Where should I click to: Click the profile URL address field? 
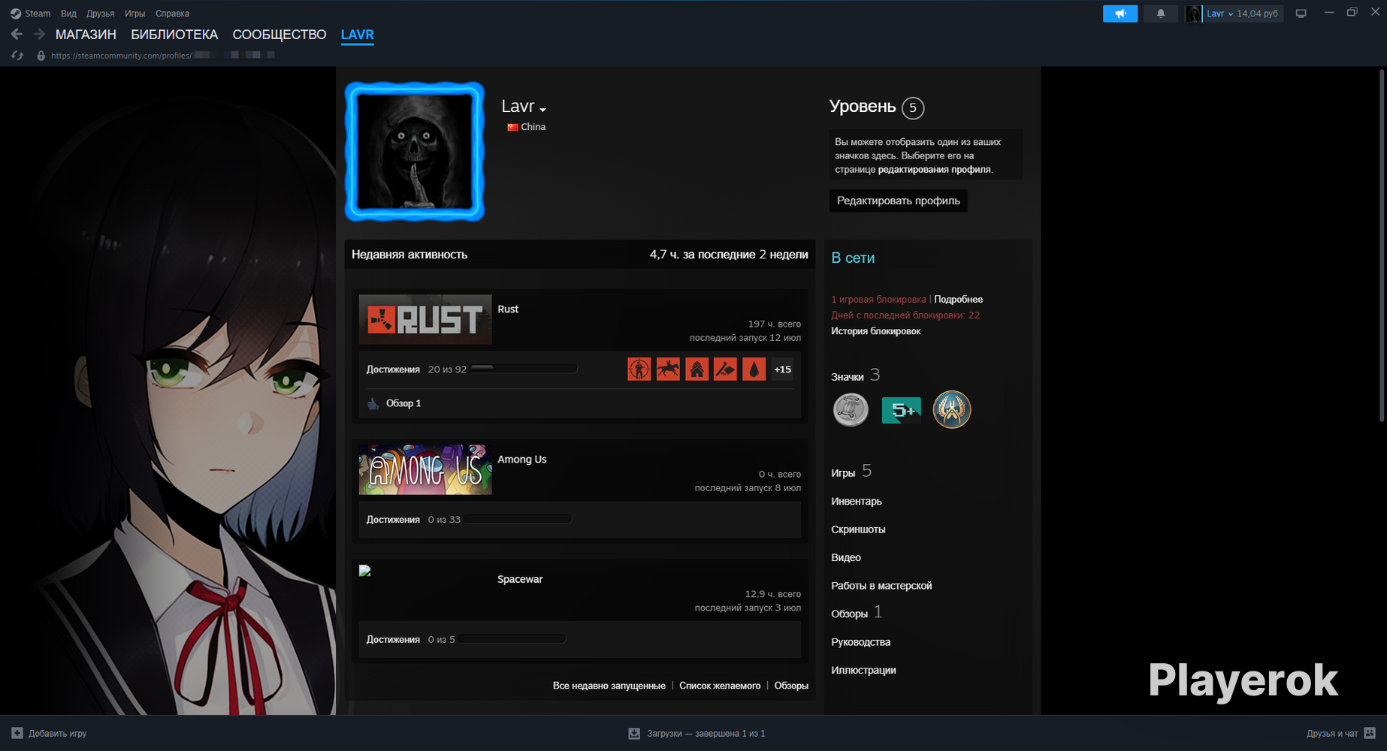coord(162,56)
